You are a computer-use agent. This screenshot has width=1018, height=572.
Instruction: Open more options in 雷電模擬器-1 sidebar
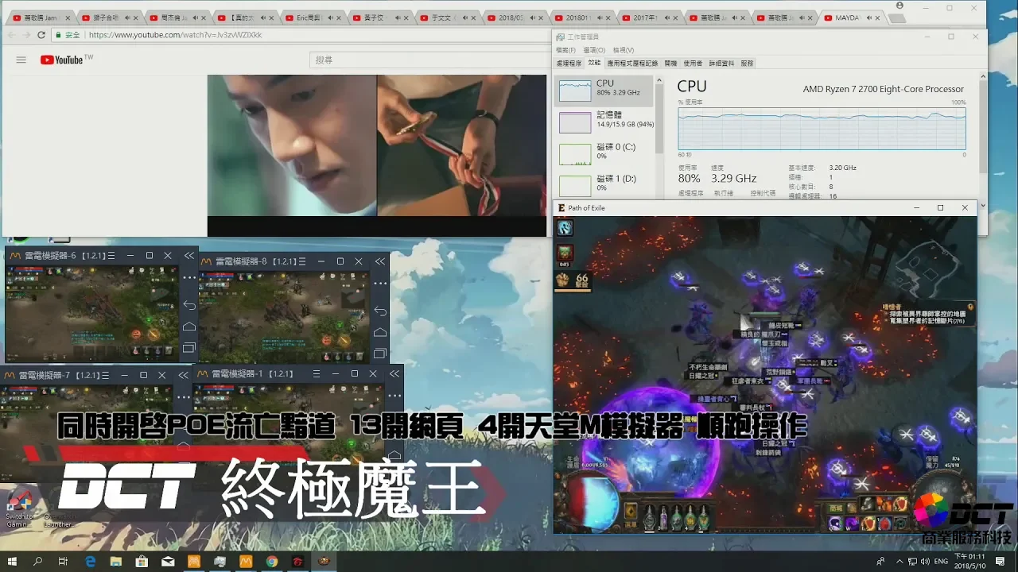pyautogui.click(x=394, y=395)
